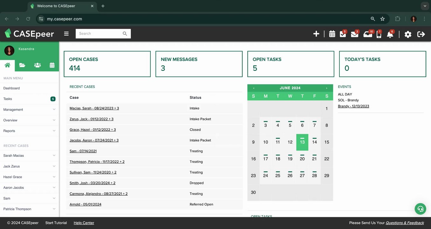Expand the Reports menu chevron
This screenshot has height=229, width=431.
click(54, 131)
